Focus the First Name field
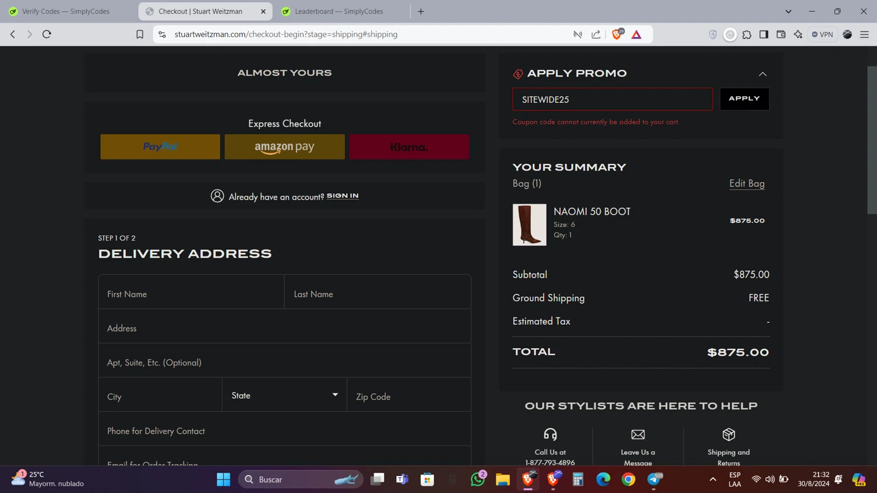The height and width of the screenshot is (493, 877). click(191, 292)
